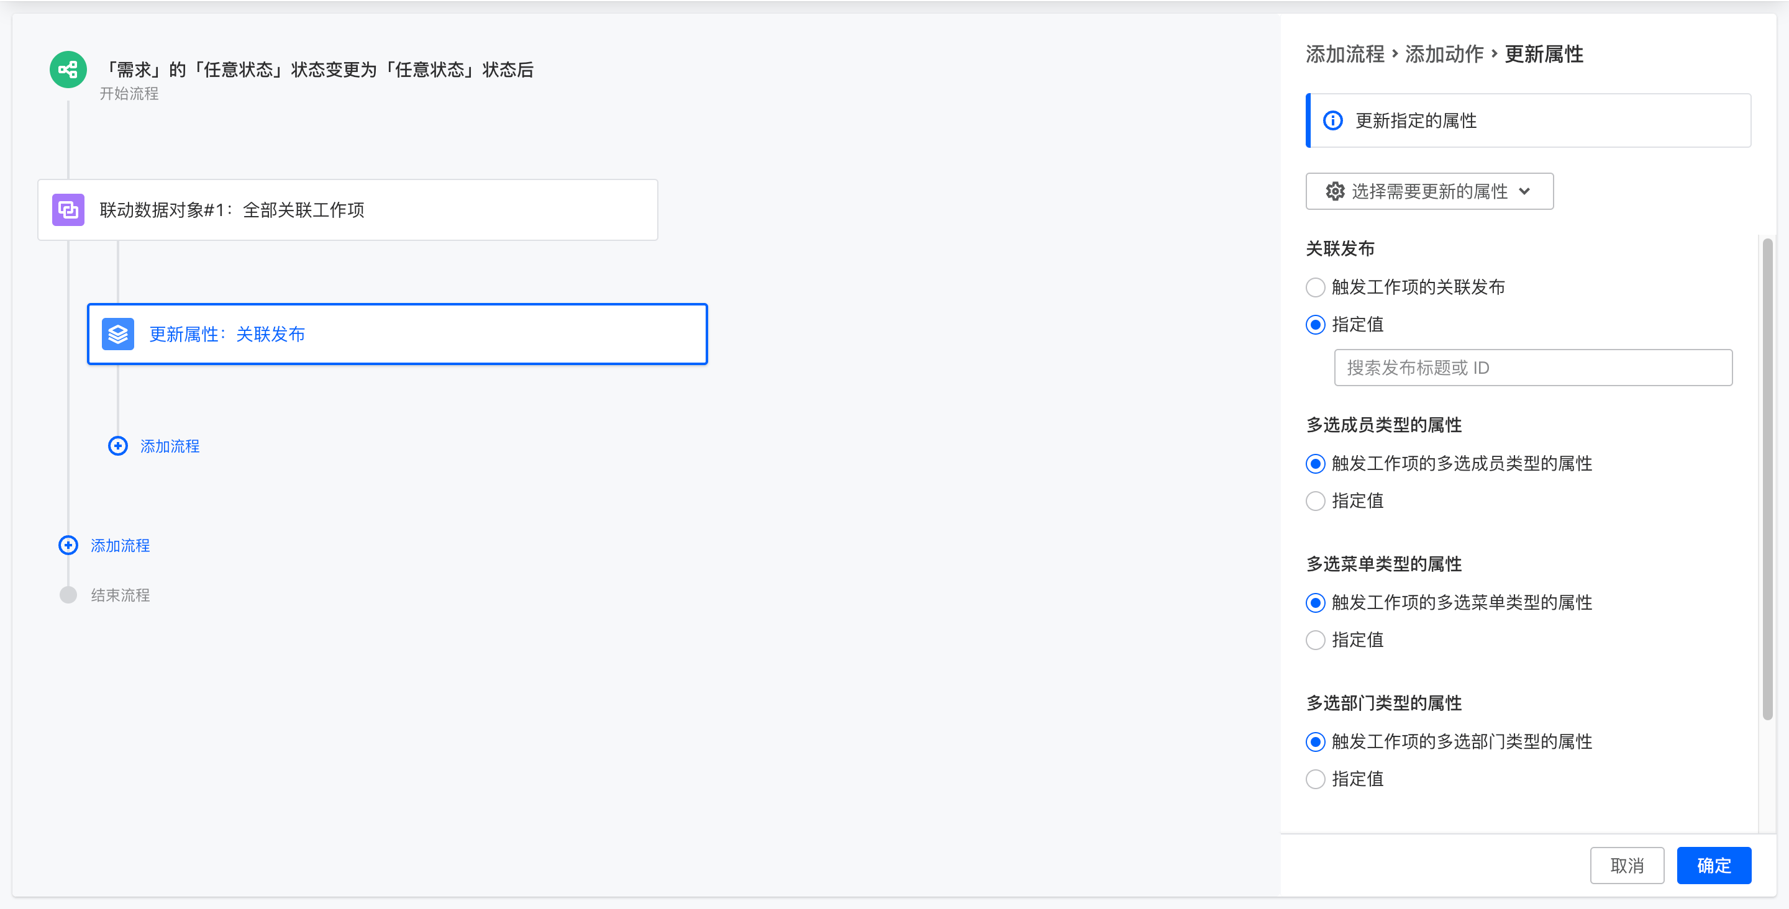The height and width of the screenshot is (909, 1789).
Task: Click the 确定 button
Action: pos(1714,866)
